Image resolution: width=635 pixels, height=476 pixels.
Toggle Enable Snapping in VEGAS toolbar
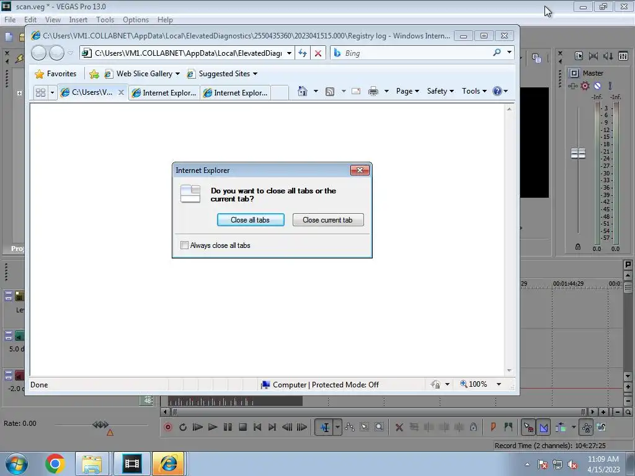click(528, 427)
